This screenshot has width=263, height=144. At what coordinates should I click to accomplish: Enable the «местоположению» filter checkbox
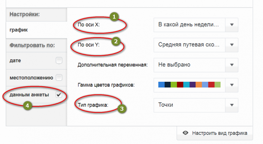click(59, 78)
